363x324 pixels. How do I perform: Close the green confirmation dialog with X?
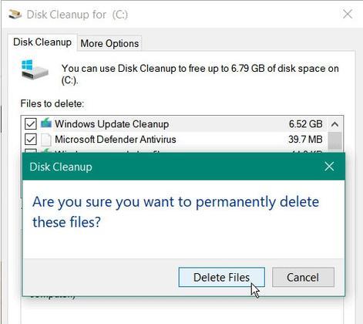point(329,167)
